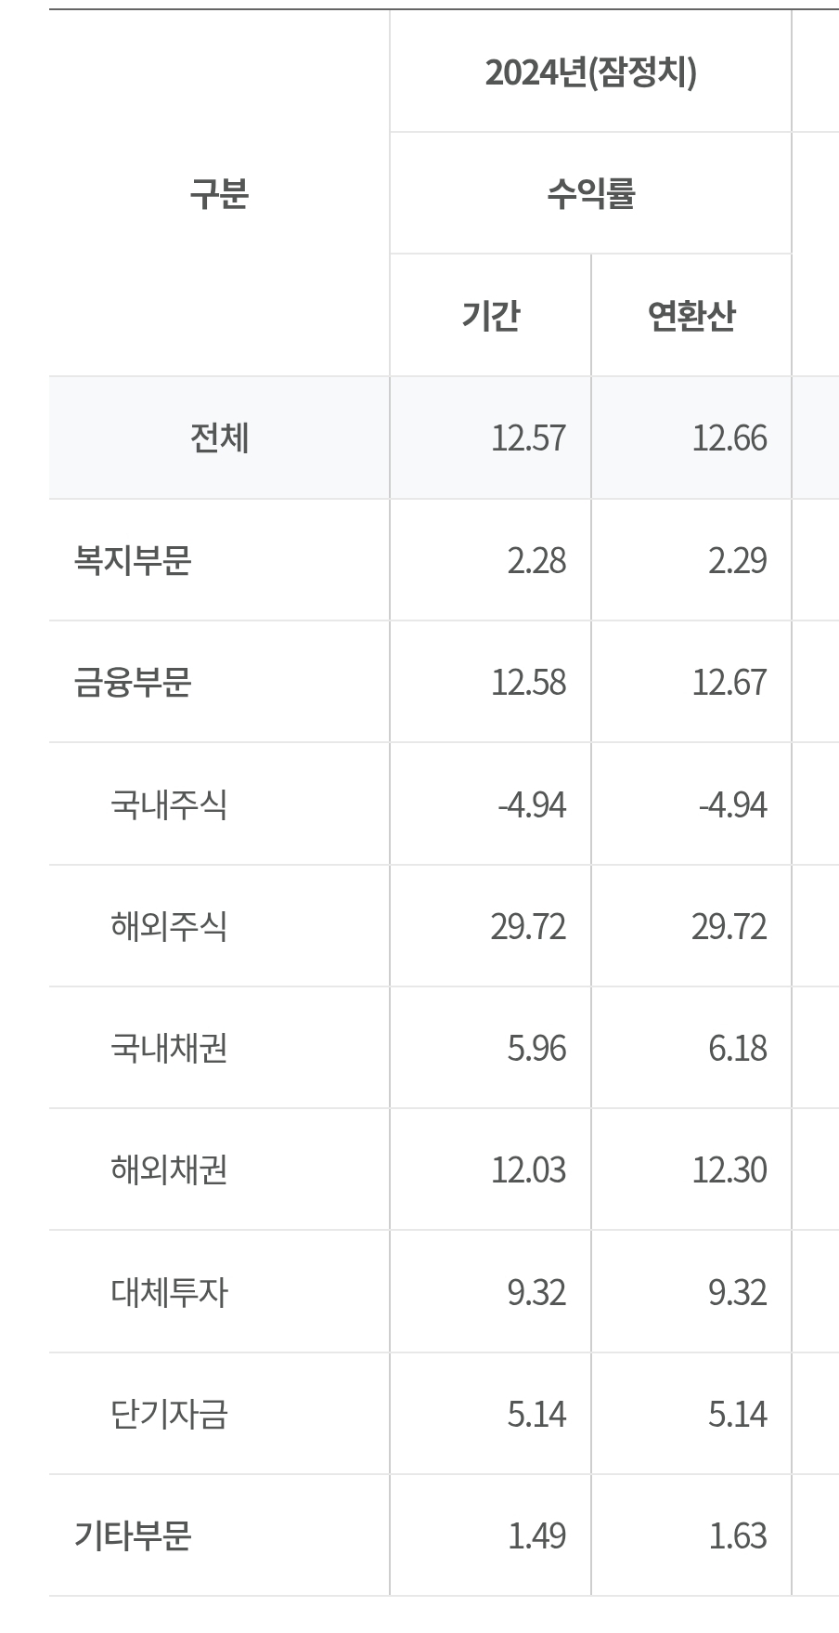This screenshot has width=839, height=1633.
Task: Select the 2024년(잠정치) column header
Action: tap(590, 72)
